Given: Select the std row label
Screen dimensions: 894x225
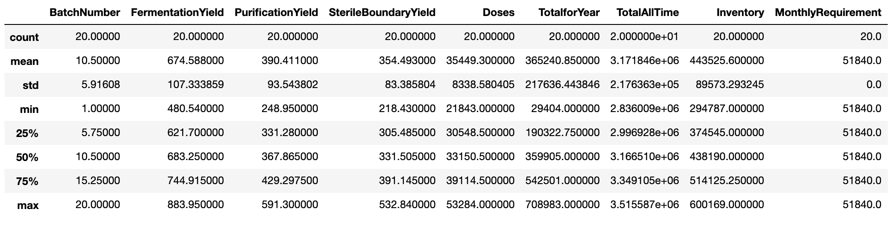Looking at the screenshot, I should point(30,85).
